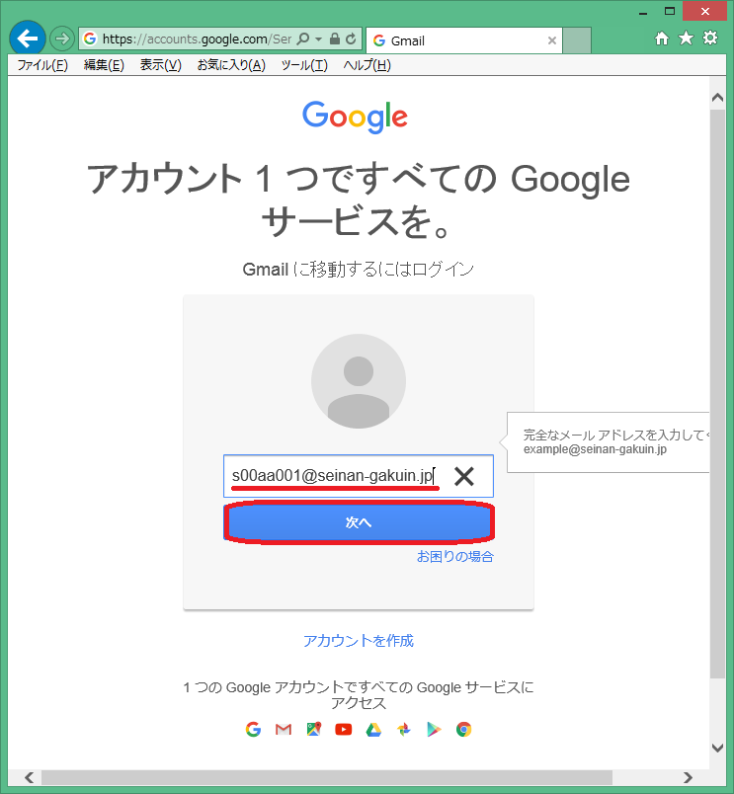Click the Google Play service icon

click(434, 729)
